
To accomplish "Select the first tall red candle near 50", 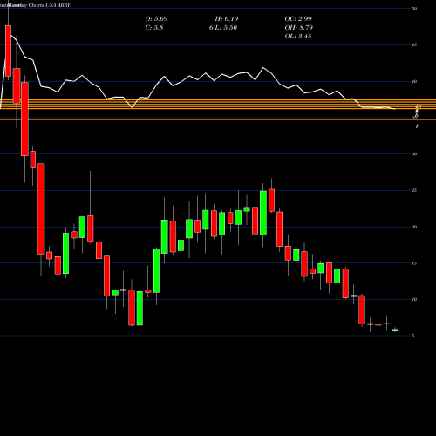I will click(8, 51).
